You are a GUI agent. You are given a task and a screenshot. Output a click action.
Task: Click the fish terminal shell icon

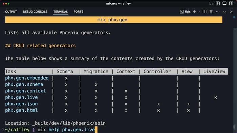point(182,11)
